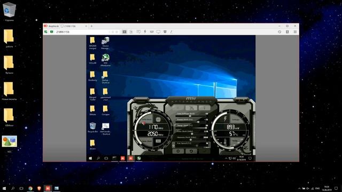Open the Bminer folder on remote desktop
Screen dimensions: 342x192
92,76
